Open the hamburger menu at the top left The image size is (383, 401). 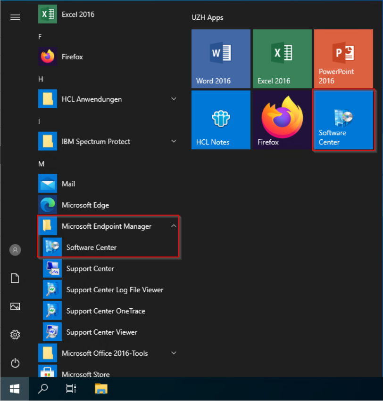(15, 17)
